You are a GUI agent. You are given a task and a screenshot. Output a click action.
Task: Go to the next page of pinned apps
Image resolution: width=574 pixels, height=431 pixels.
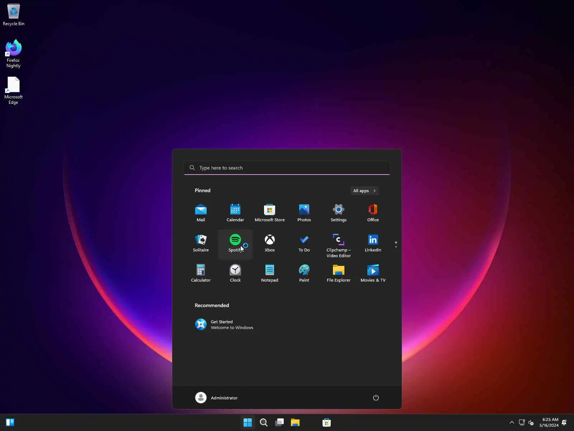tap(396, 247)
